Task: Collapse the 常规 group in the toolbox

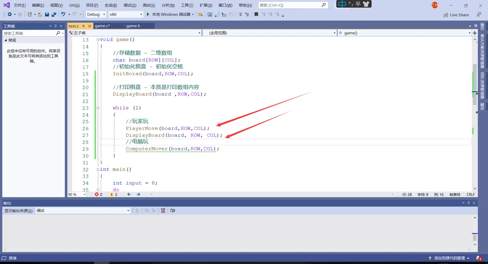Action: 6,40
